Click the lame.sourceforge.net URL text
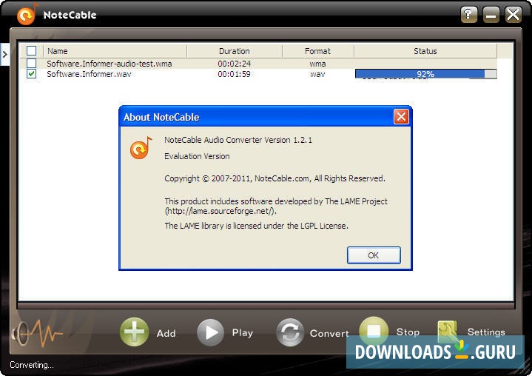The image size is (532, 376). (220, 211)
